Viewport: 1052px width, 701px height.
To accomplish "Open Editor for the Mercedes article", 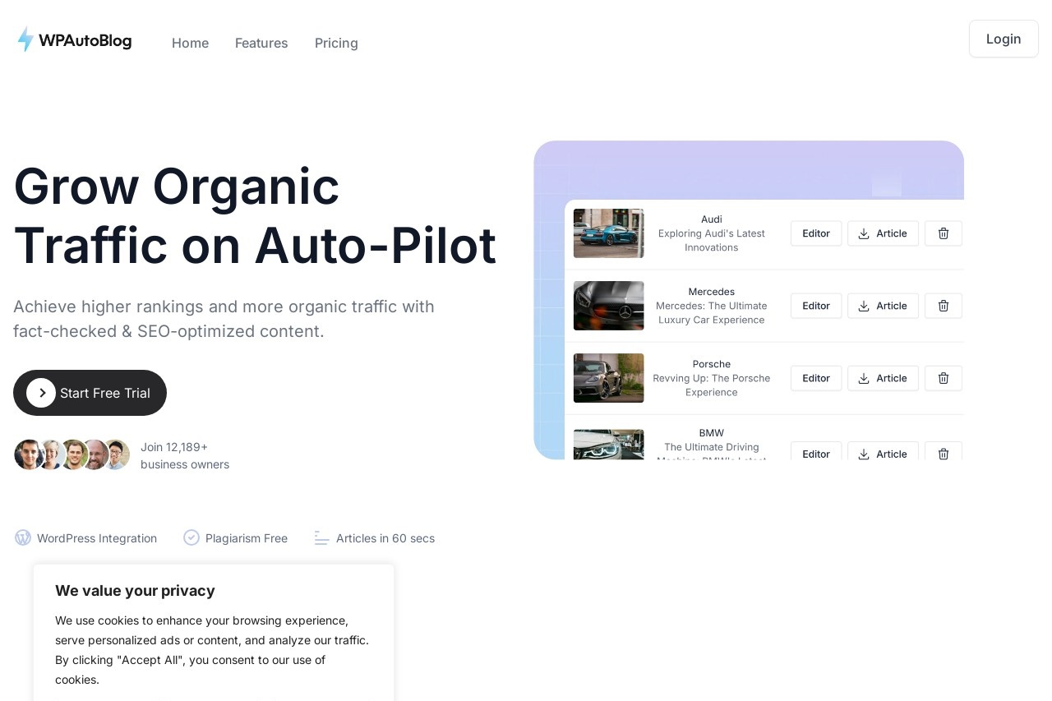I will click(x=816, y=306).
